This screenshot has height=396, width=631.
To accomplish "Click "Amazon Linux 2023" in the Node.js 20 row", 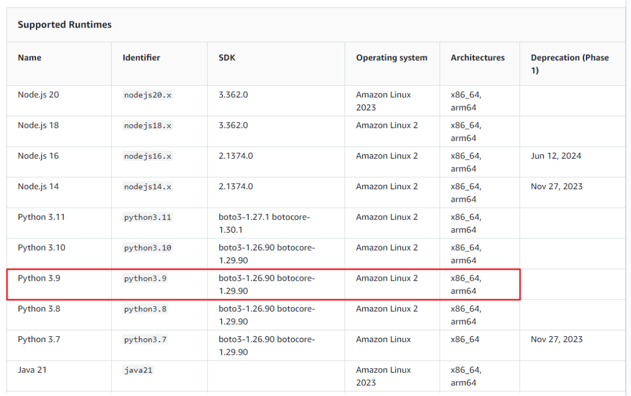I will (383, 101).
